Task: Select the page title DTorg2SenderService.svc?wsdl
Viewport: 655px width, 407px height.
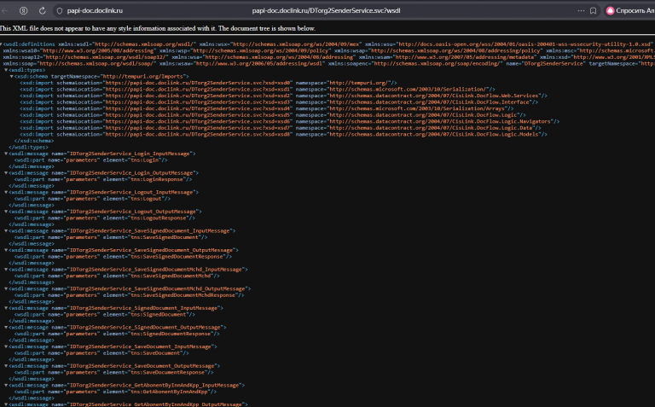Action: pos(327,11)
